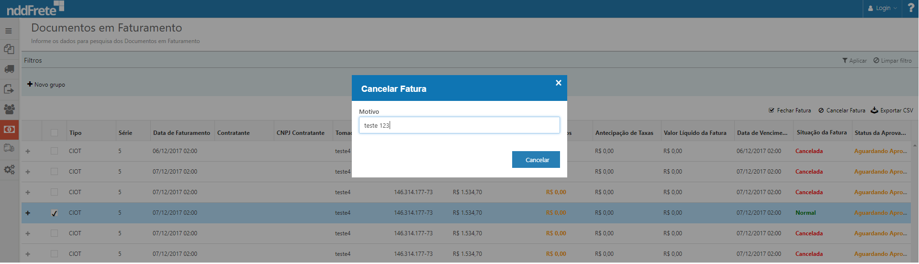Image resolution: width=919 pixels, height=264 pixels.
Task: Click the Exportar CSV download icon
Action: pos(874,110)
